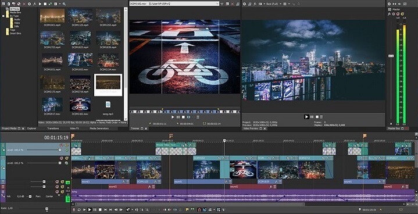Screen dimensions: 418x214
Task: Adjust the playback Rate slider
Action: (x=47, y=208)
